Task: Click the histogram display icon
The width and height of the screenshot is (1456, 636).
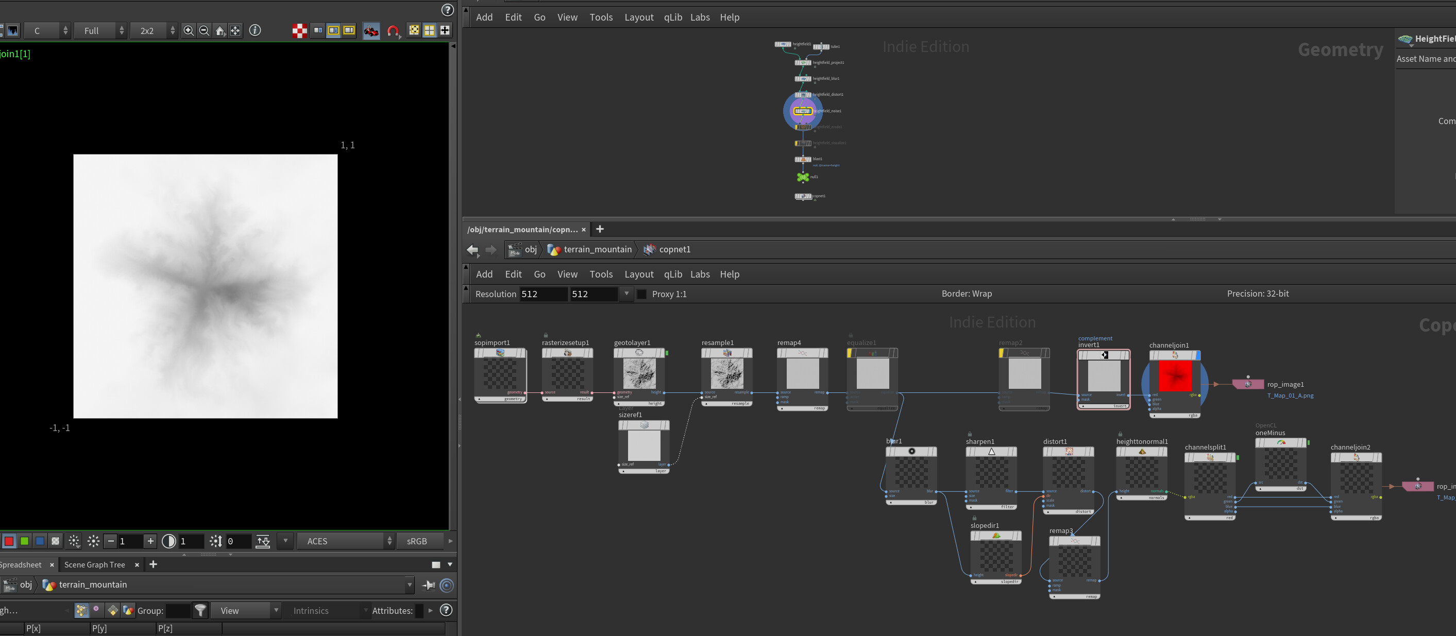Action: pyautogui.click(x=12, y=30)
